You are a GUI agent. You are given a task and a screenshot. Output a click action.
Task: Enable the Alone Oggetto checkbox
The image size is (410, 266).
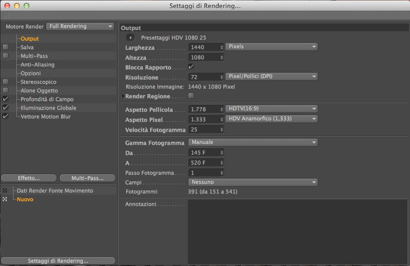point(5,90)
